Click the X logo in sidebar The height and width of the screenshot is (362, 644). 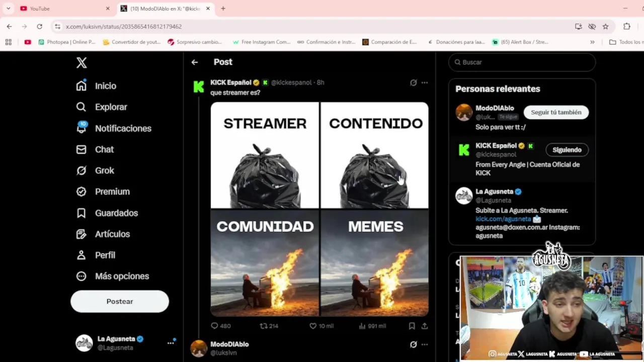point(82,63)
